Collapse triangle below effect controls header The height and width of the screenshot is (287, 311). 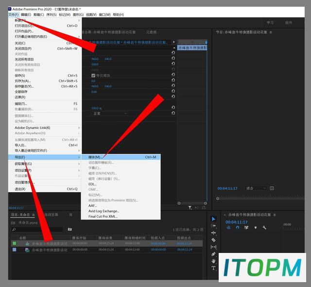[x=174, y=48]
